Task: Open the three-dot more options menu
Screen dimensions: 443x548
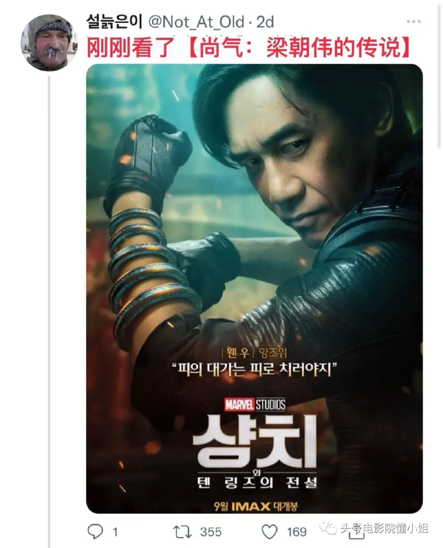Action: coord(413,22)
